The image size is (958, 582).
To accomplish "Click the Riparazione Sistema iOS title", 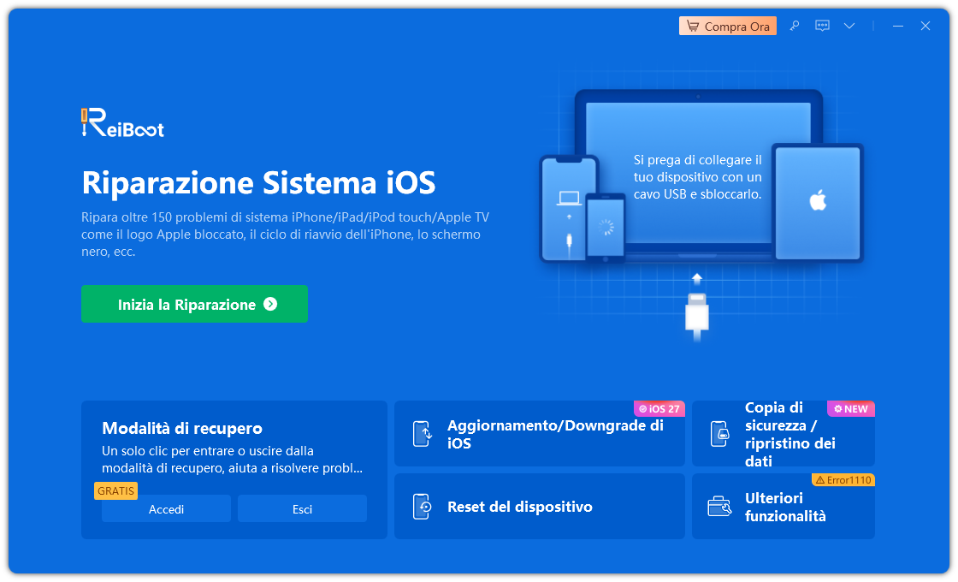I will coord(258,183).
